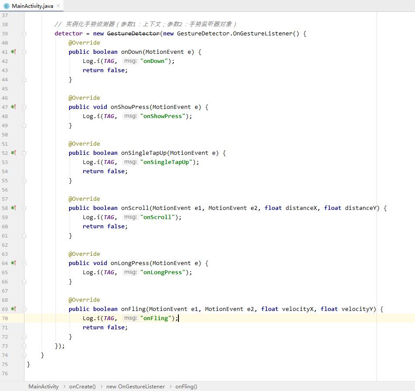This screenshot has height=391, width=415.
Task: Click the "onDown" string literal
Action: (x=154, y=61)
